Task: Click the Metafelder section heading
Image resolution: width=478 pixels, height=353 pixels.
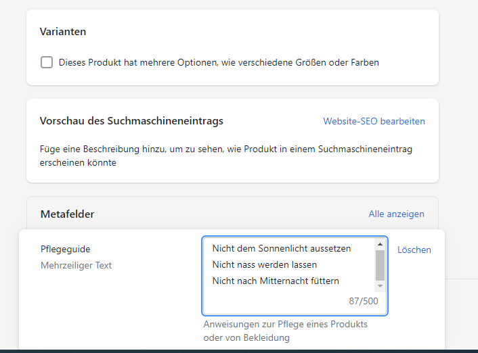Action: (67, 214)
